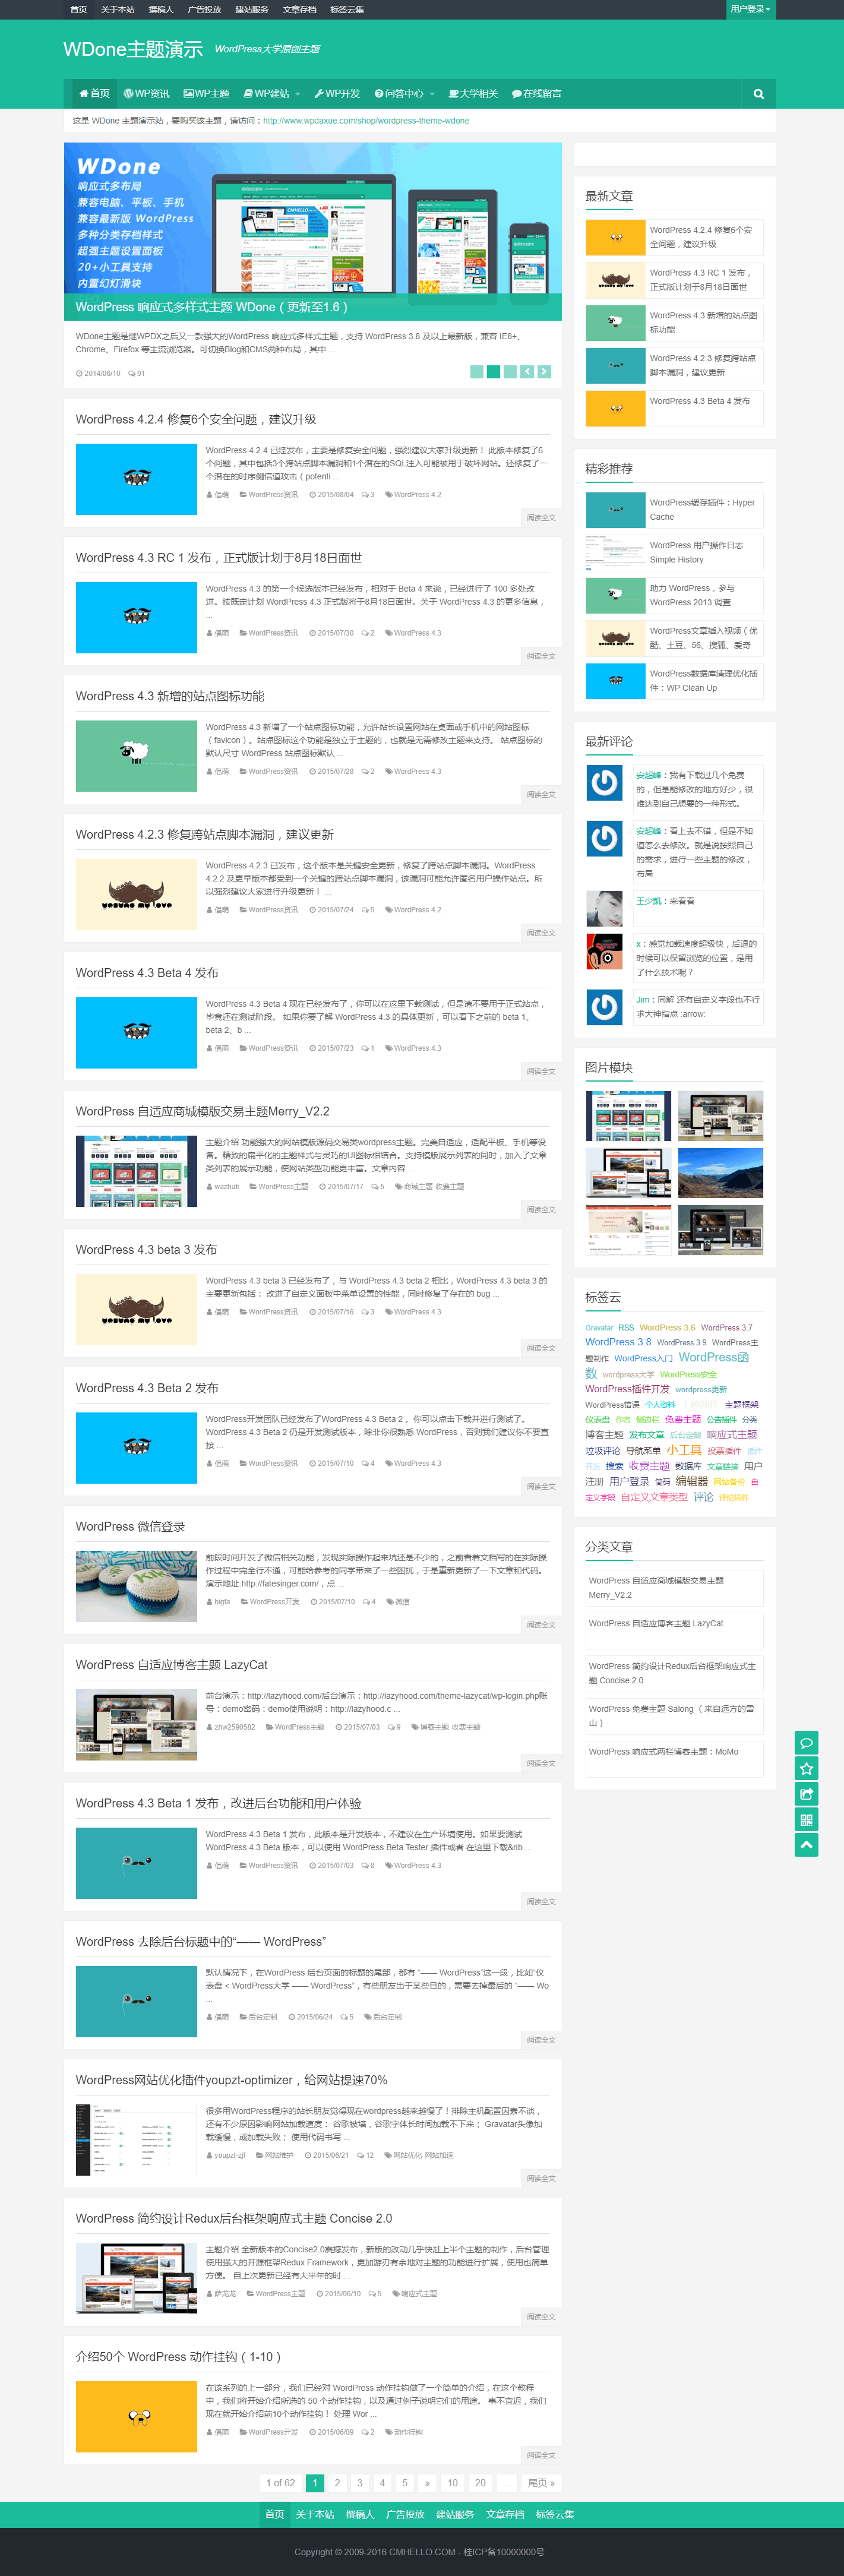Click the RSS tag in tag cloud
The height and width of the screenshot is (2576, 844).
pos(626,1328)
